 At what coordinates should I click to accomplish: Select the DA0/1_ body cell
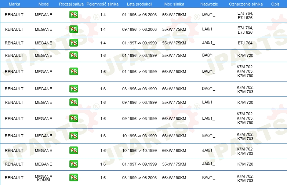208,89
